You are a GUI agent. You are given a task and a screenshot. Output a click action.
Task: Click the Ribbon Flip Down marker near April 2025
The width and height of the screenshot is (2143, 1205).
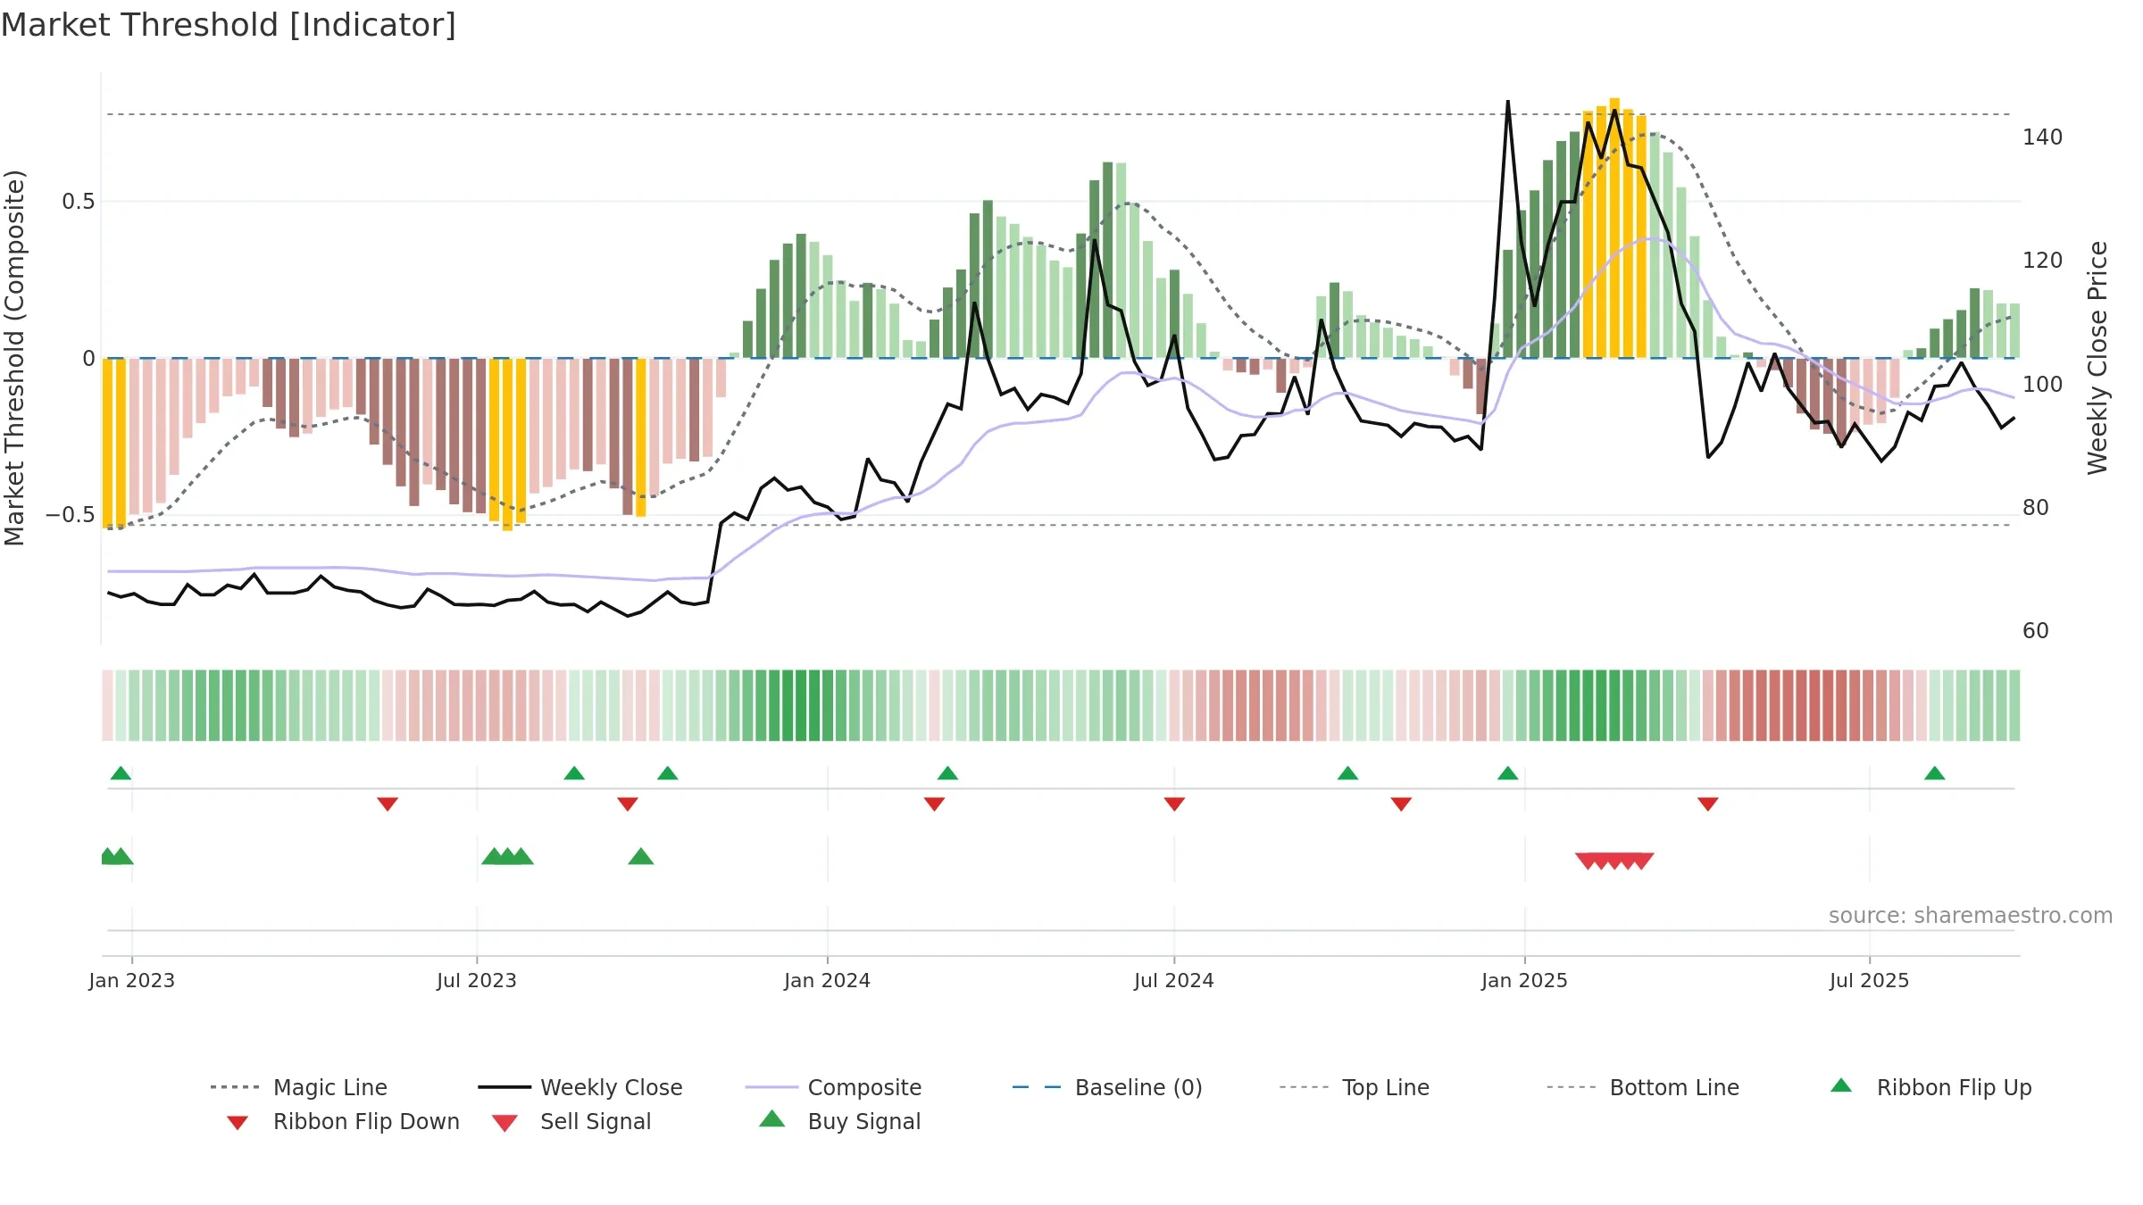tap(1708, 804)
